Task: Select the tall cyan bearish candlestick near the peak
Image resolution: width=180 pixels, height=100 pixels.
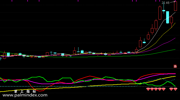Action: [168, 17]
